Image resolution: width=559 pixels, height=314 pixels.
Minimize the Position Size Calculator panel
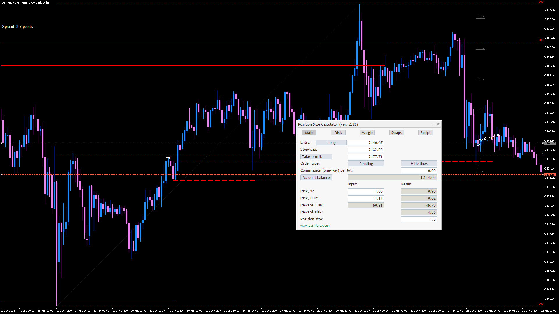click(433, 124)
